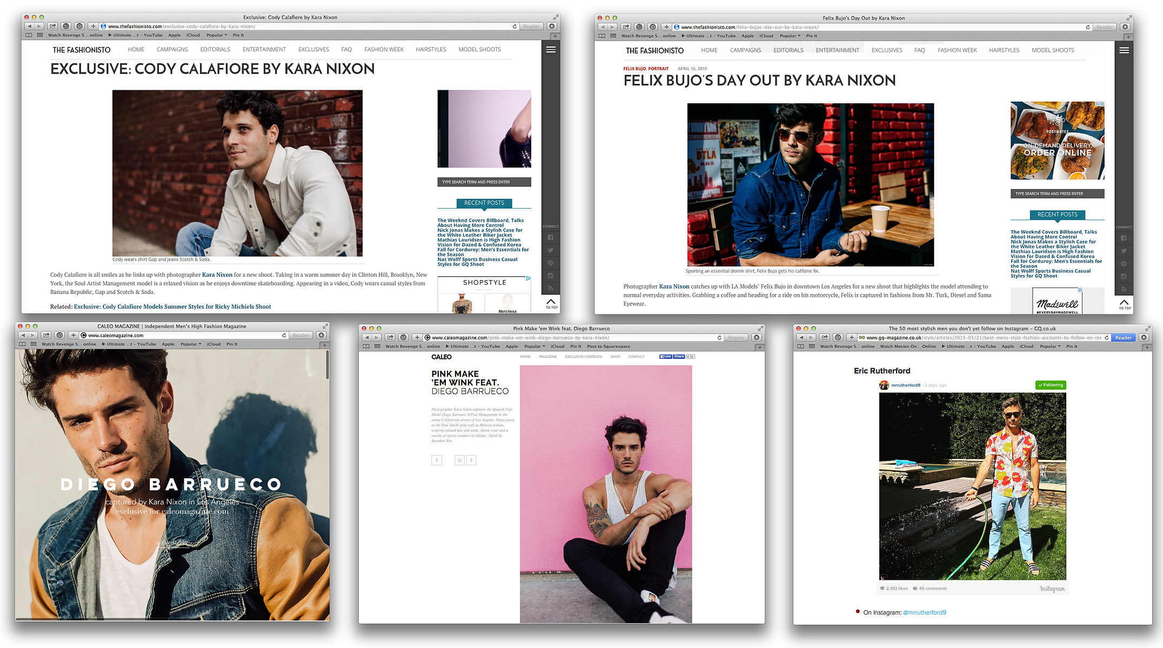Open Downloads icon in Cody Calafiore window
This screenshot has width=1163, height=648.
click(552, 26)
